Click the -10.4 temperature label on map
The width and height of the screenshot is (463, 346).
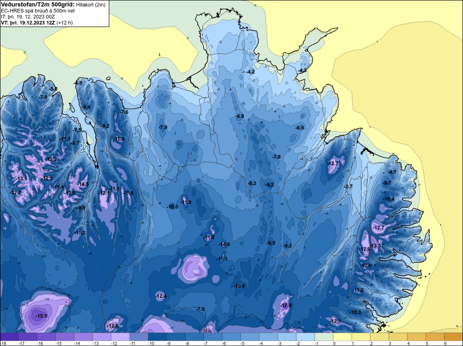click(388, 199)
